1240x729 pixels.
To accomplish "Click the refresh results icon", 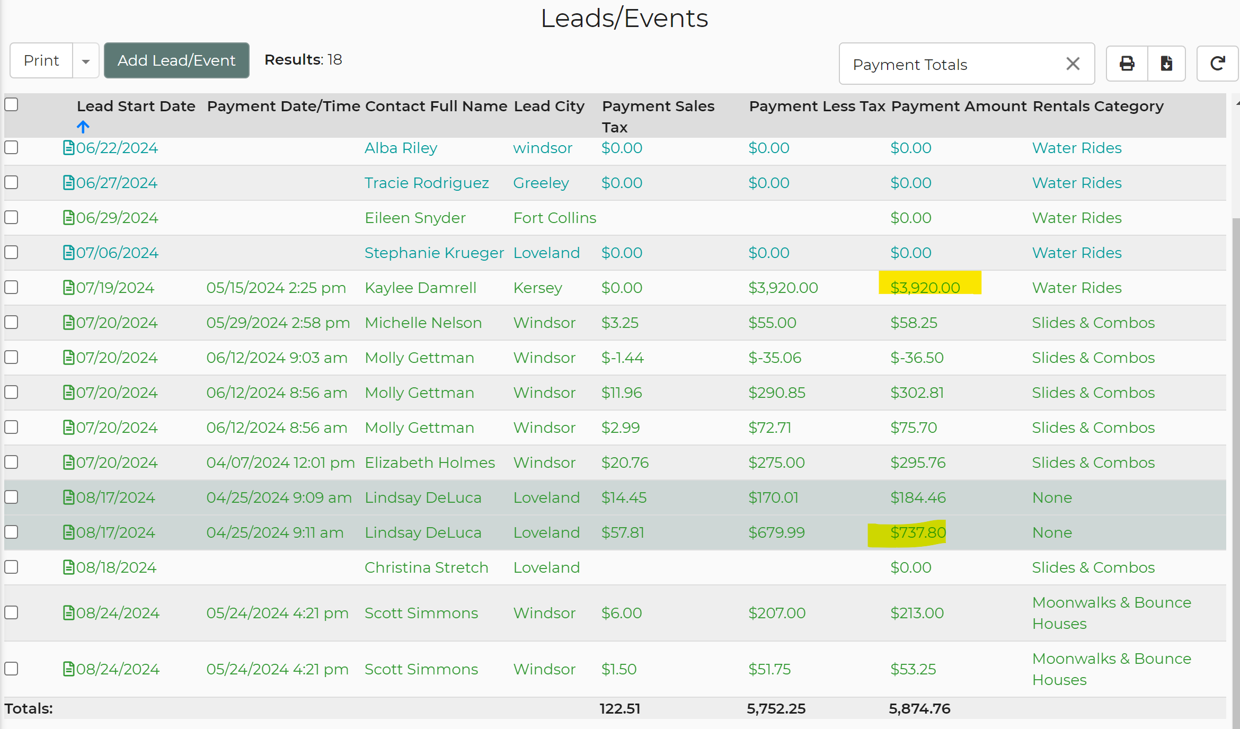I will (1217, 64).
